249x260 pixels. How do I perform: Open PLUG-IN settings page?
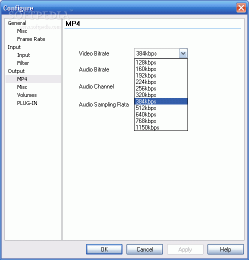coord(27,103)
